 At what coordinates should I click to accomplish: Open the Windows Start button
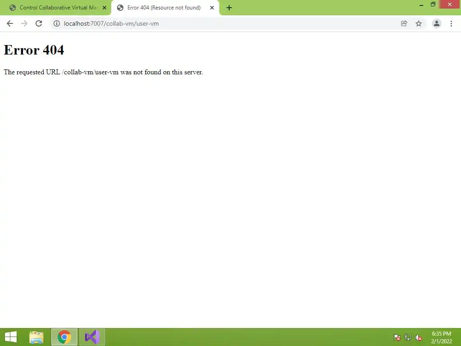(x=11, y=337)
